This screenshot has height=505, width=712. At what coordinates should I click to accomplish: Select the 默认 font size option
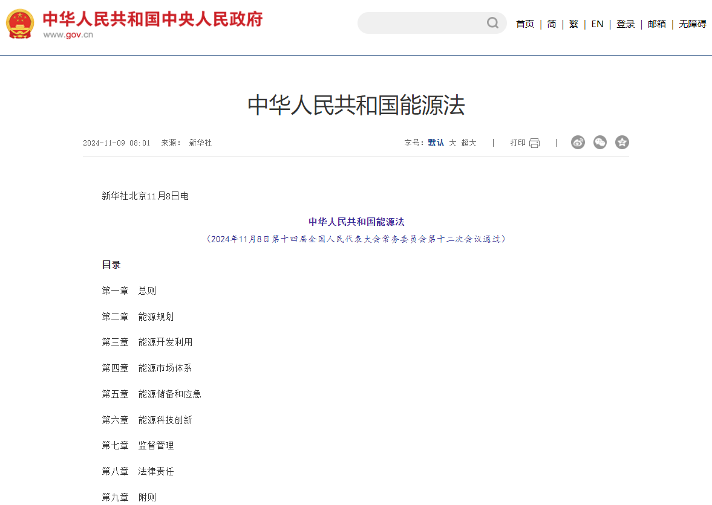[436, 143]
